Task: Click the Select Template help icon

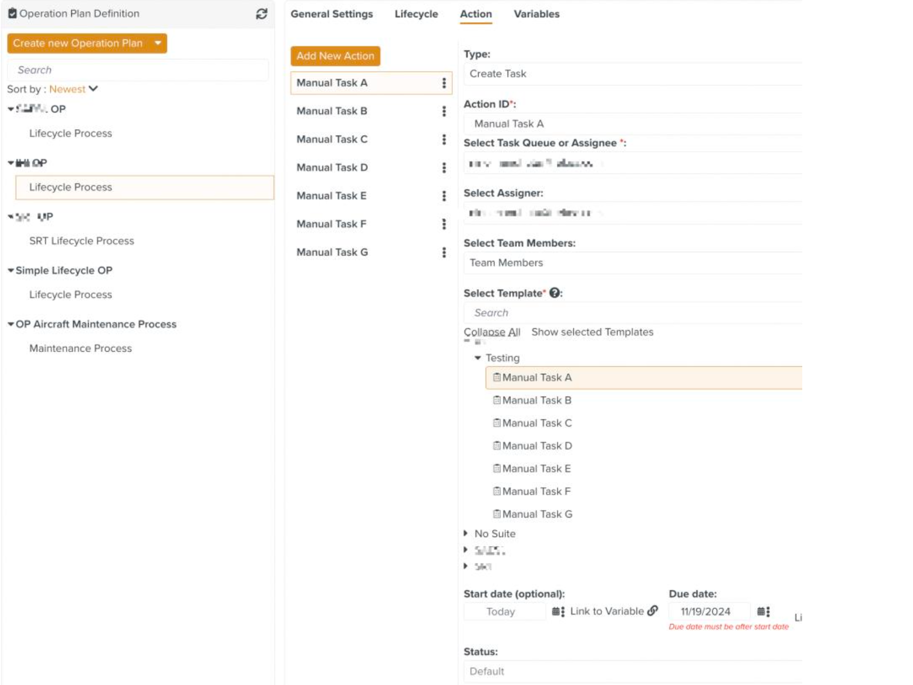Action: pyautogui.click(x=554, y=293)
